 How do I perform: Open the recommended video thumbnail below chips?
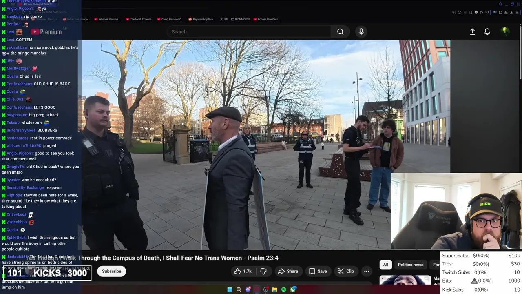click(405, 280)
